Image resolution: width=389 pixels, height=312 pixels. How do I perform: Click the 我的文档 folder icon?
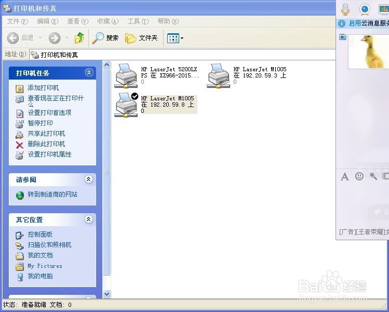(x=20, y=256)
